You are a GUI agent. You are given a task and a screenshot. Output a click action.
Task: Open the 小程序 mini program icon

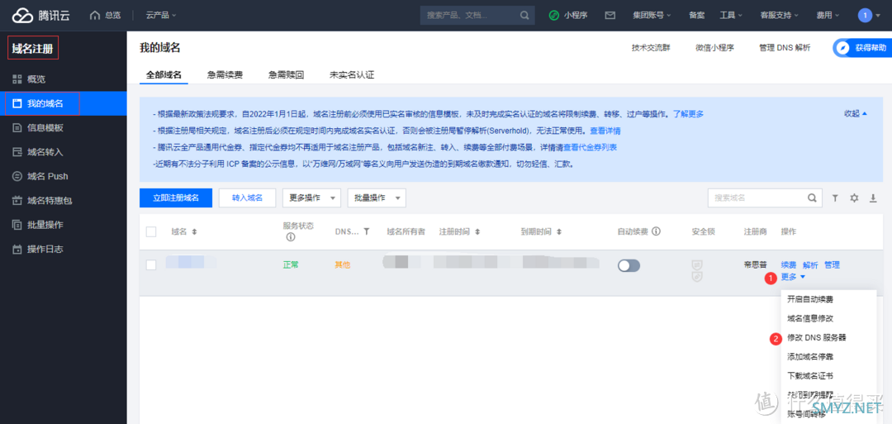click(554, 16)
